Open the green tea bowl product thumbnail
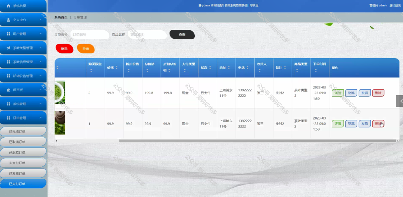Viewport: 403px width, 197px height. [x=60, y=92]
